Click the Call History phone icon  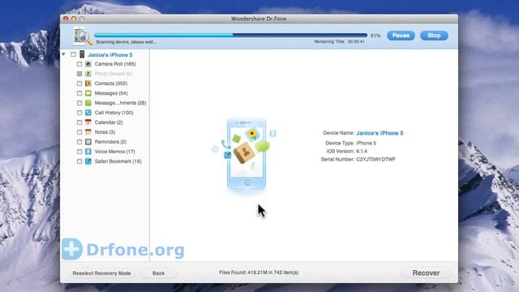(88, 113)
